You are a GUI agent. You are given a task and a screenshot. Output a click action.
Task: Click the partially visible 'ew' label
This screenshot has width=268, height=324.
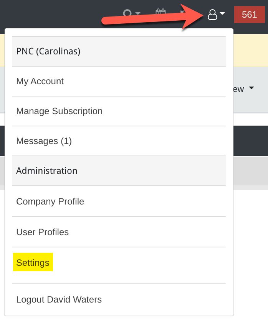239,89
